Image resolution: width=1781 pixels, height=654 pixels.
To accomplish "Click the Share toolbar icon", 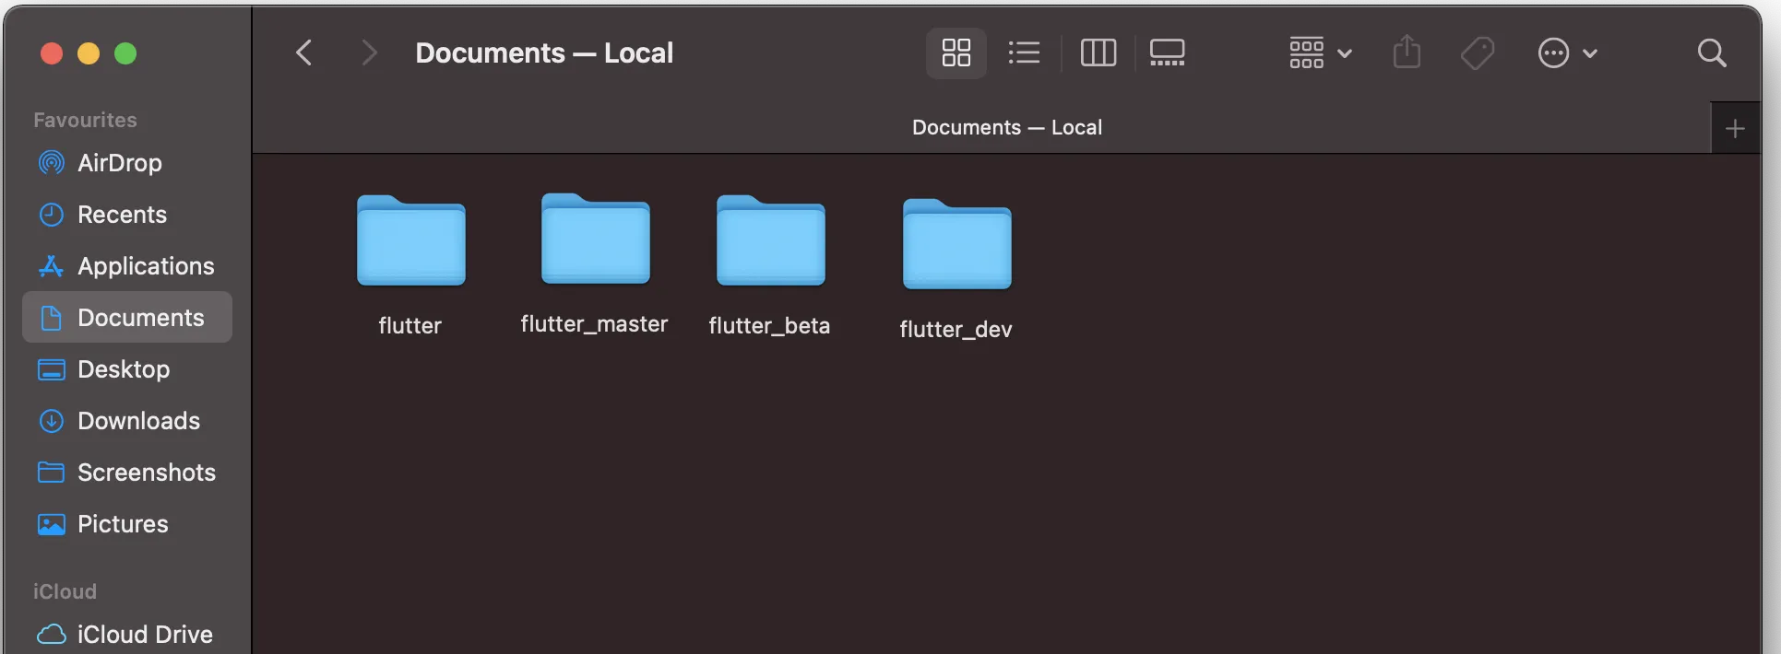I will 1407,52.
